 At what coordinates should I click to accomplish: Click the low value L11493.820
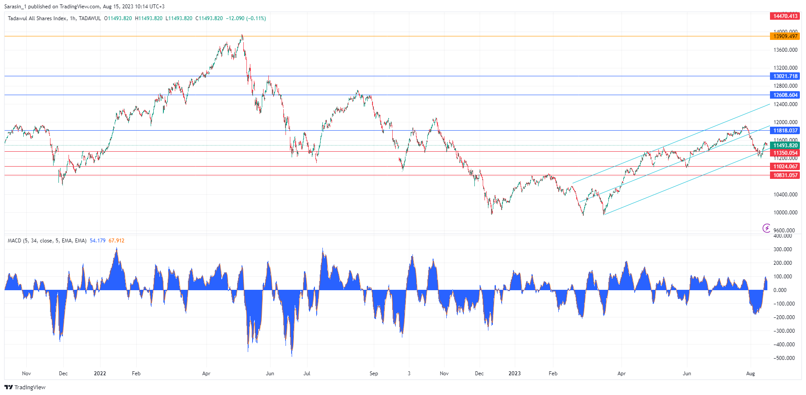pyautogui.click(x=179, y=18)
